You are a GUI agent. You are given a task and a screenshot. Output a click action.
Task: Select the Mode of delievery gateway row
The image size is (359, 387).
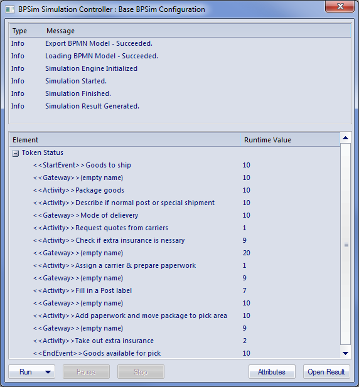tap(174, 215)
